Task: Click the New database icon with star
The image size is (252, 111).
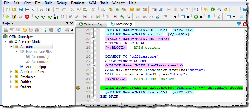Action: tap(154, 10)
